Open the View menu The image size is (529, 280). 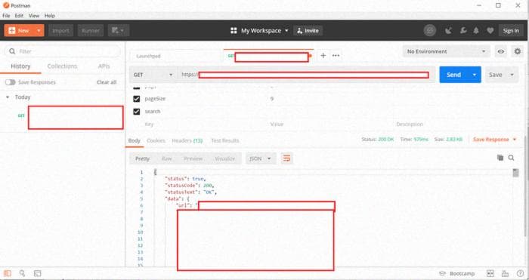(x=34, y=16)
